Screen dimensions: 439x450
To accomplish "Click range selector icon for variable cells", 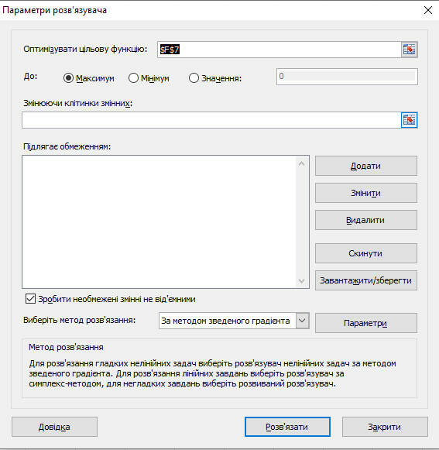I will 409,120.
